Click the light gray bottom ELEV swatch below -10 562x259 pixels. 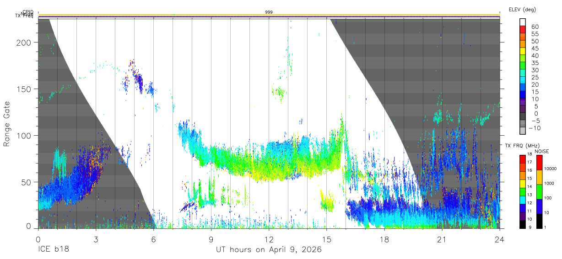pyautogui.click(x=523, y=131)
